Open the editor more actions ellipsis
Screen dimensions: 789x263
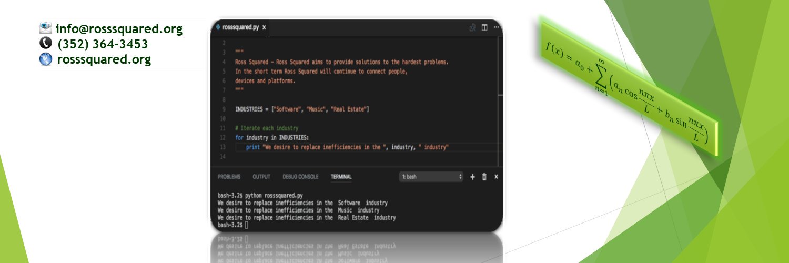[x=496, y=27]
